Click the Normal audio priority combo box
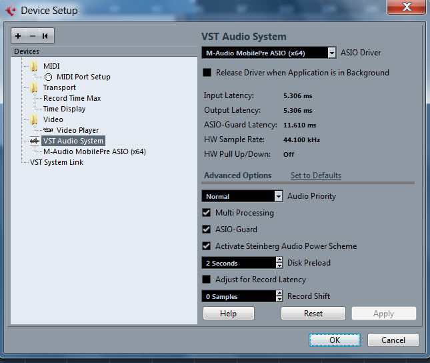Image resolution: width=430 pixels, height=363 pixels. tap(242, 196)
